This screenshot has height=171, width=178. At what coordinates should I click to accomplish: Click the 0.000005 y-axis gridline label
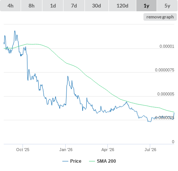[x=166, y=94]
